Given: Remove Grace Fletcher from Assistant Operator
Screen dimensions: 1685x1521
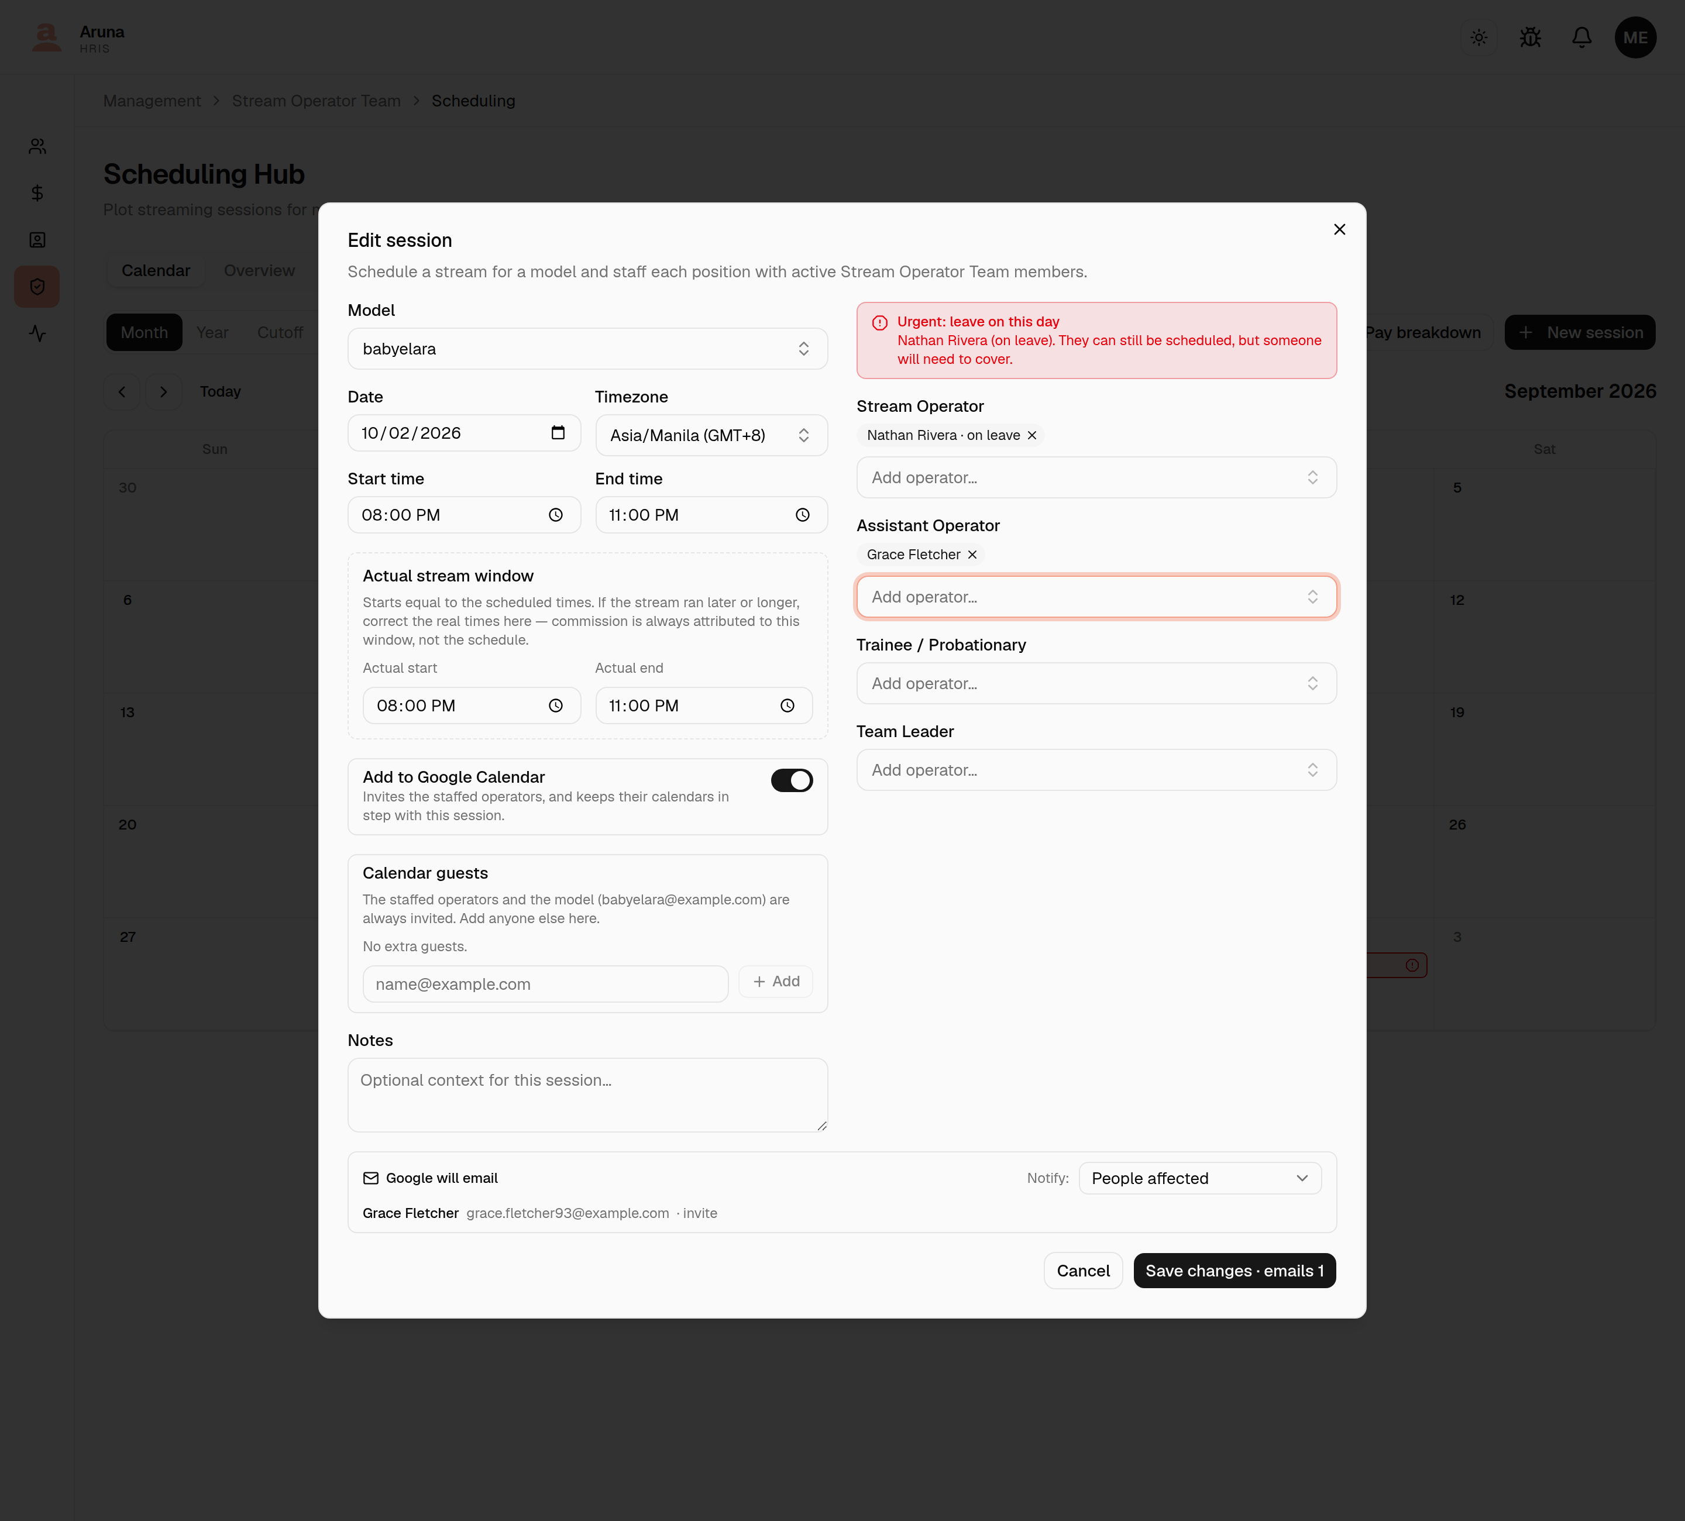Looking at the screenshot, I should (972, 555).
